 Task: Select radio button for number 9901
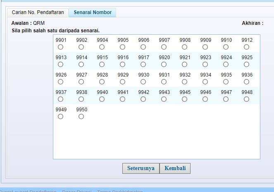coord(61,47)
